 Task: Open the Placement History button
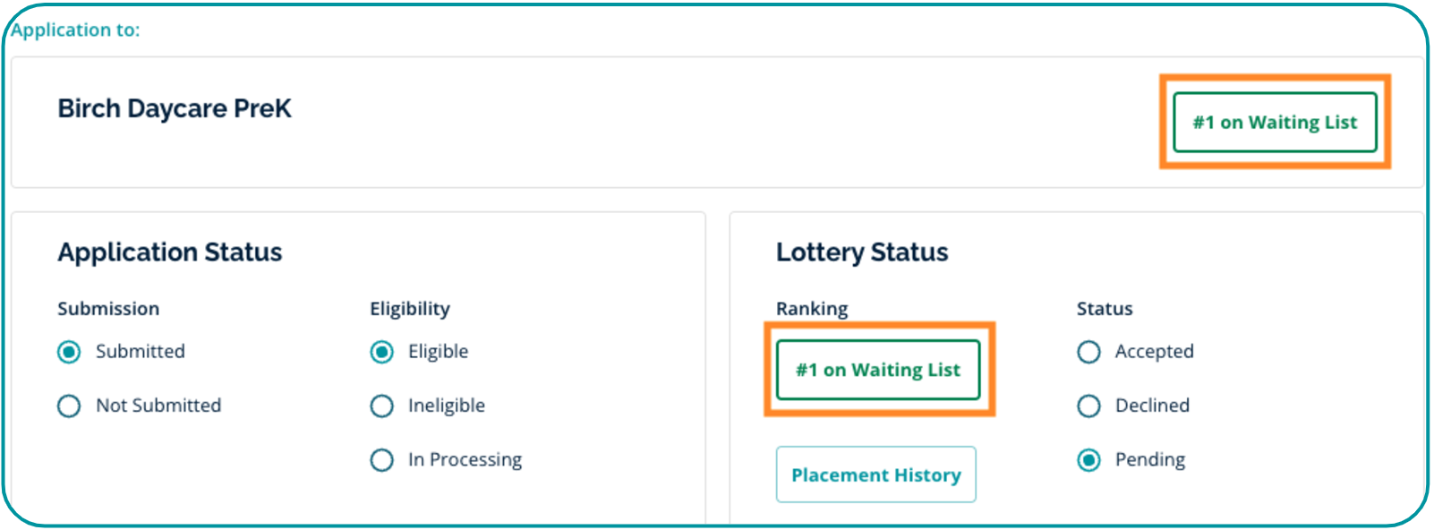pyautogui.click(x=875, y=474)
